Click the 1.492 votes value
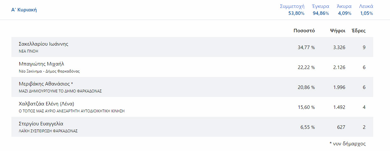This screenshot has width=390, height=151. [x=339, y=107]
